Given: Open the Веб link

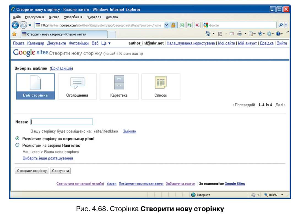Looking at the screenshot, I should [x=95, y=43].
